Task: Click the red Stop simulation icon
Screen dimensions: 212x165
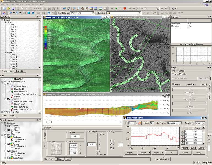Action: [x=124, y=9]
